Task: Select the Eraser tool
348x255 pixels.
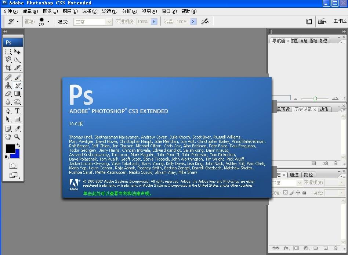Action: pyautogui.click(x=8, y=94)
